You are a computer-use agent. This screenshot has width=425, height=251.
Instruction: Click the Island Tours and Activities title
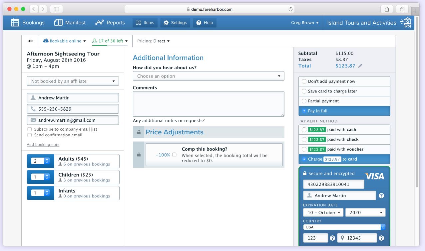(362, 23)
